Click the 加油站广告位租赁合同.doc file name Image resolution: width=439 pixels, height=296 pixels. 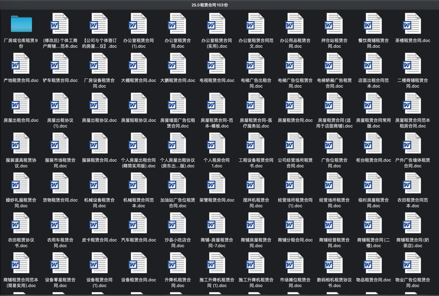(x=178, y=203)
